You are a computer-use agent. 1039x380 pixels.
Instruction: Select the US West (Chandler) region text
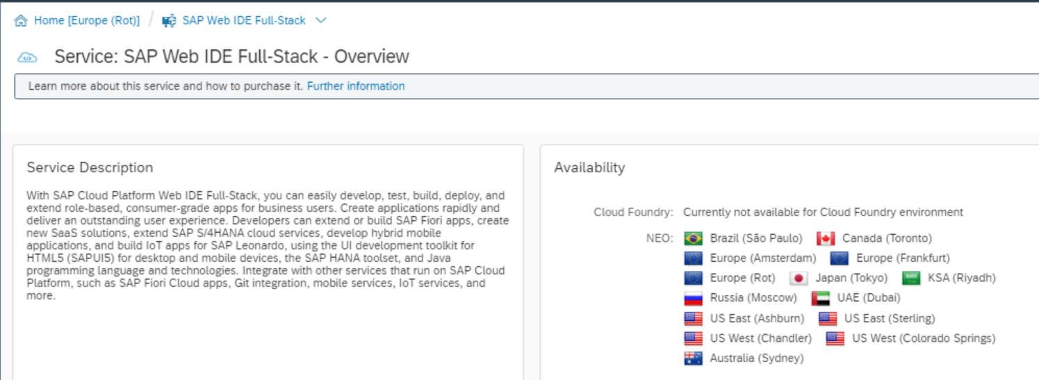[761, 338]
